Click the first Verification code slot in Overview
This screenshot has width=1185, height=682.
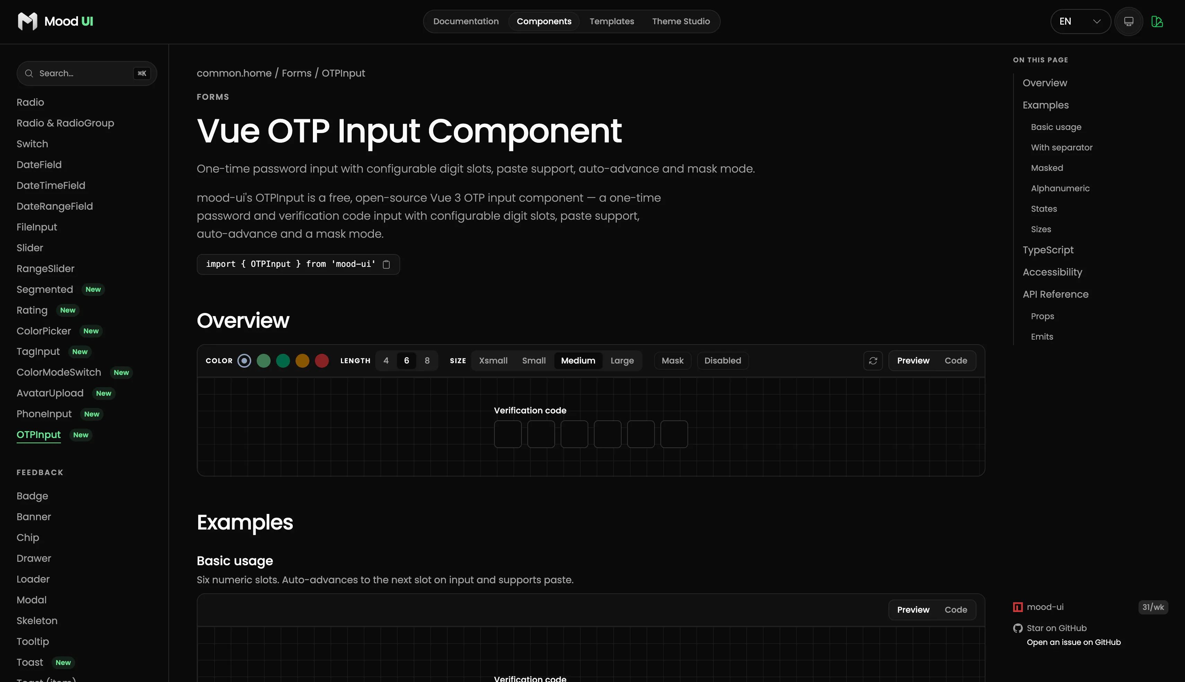508,434
